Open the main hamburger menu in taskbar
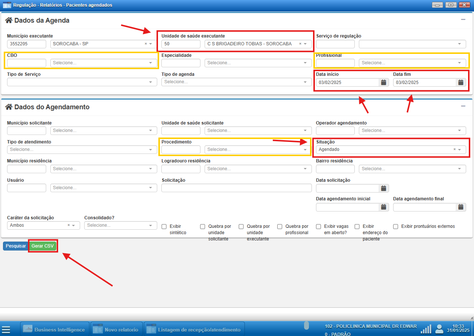The width and height of the screenshot is (474, 336). pos(6,330)
